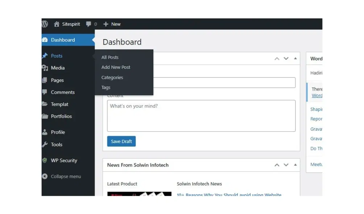Image resolution: width=364 pixels, height=214 pixels.
Task: Click the WP Security shield icon
Action: point(45,160)
